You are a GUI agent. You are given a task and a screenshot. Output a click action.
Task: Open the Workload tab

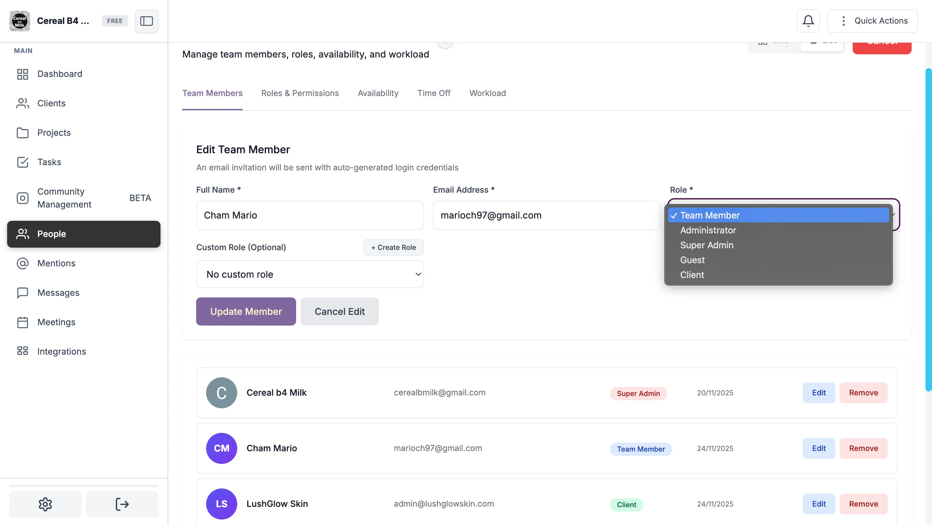[x=487, y=93]
